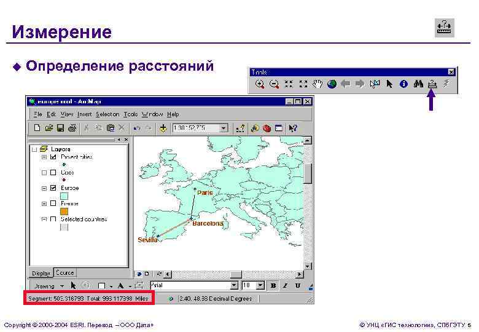
Task: Click the Europe layer cyan symbol swatch
Action: tap(64, 196)
